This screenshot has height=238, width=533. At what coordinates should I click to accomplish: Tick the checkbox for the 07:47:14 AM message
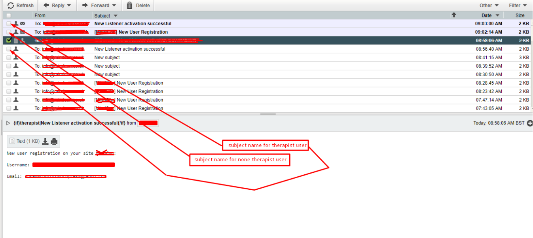(9, 100)
